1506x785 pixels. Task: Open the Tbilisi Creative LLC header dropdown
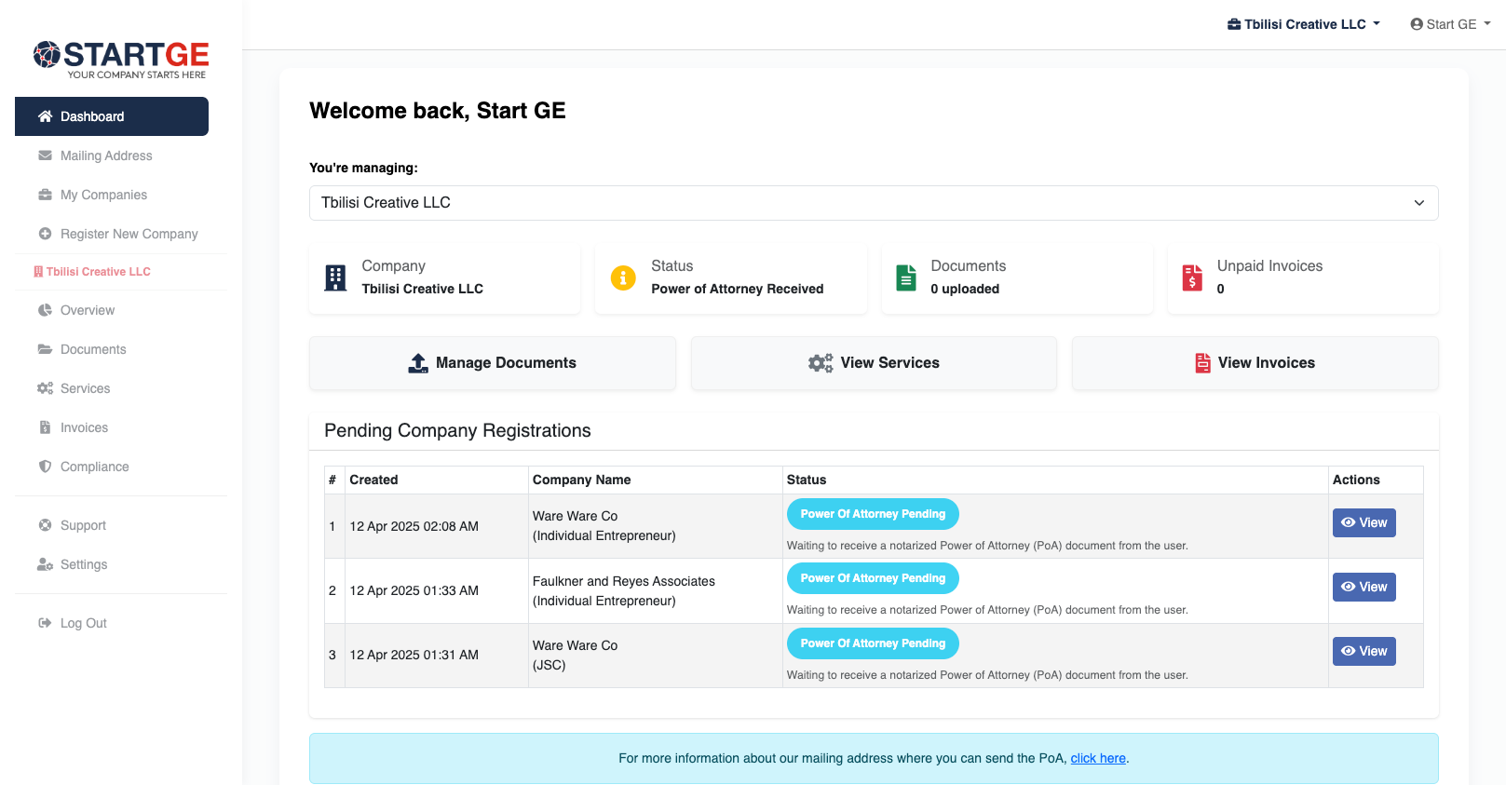click(x=1304, y=24)
